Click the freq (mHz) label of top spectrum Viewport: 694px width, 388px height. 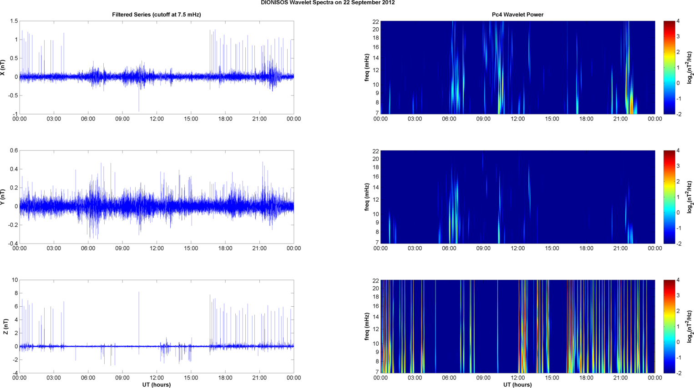367,67
